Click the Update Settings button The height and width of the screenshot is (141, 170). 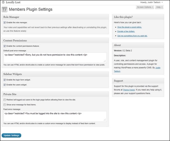tap(11, 135)
